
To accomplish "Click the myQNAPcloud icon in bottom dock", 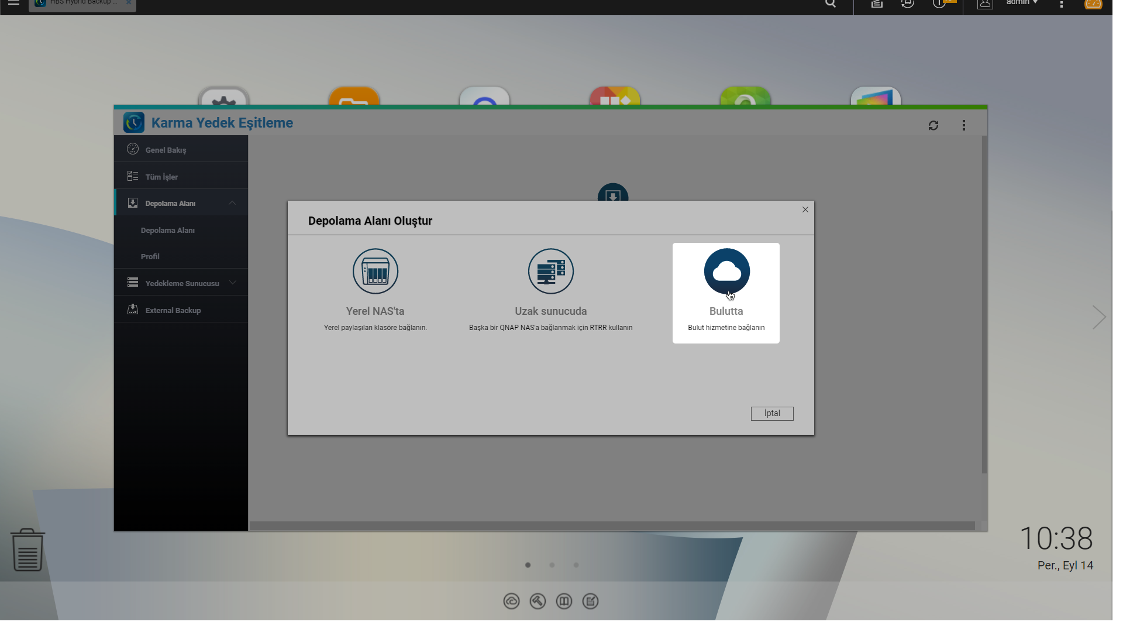I will (x=511, y=601).
